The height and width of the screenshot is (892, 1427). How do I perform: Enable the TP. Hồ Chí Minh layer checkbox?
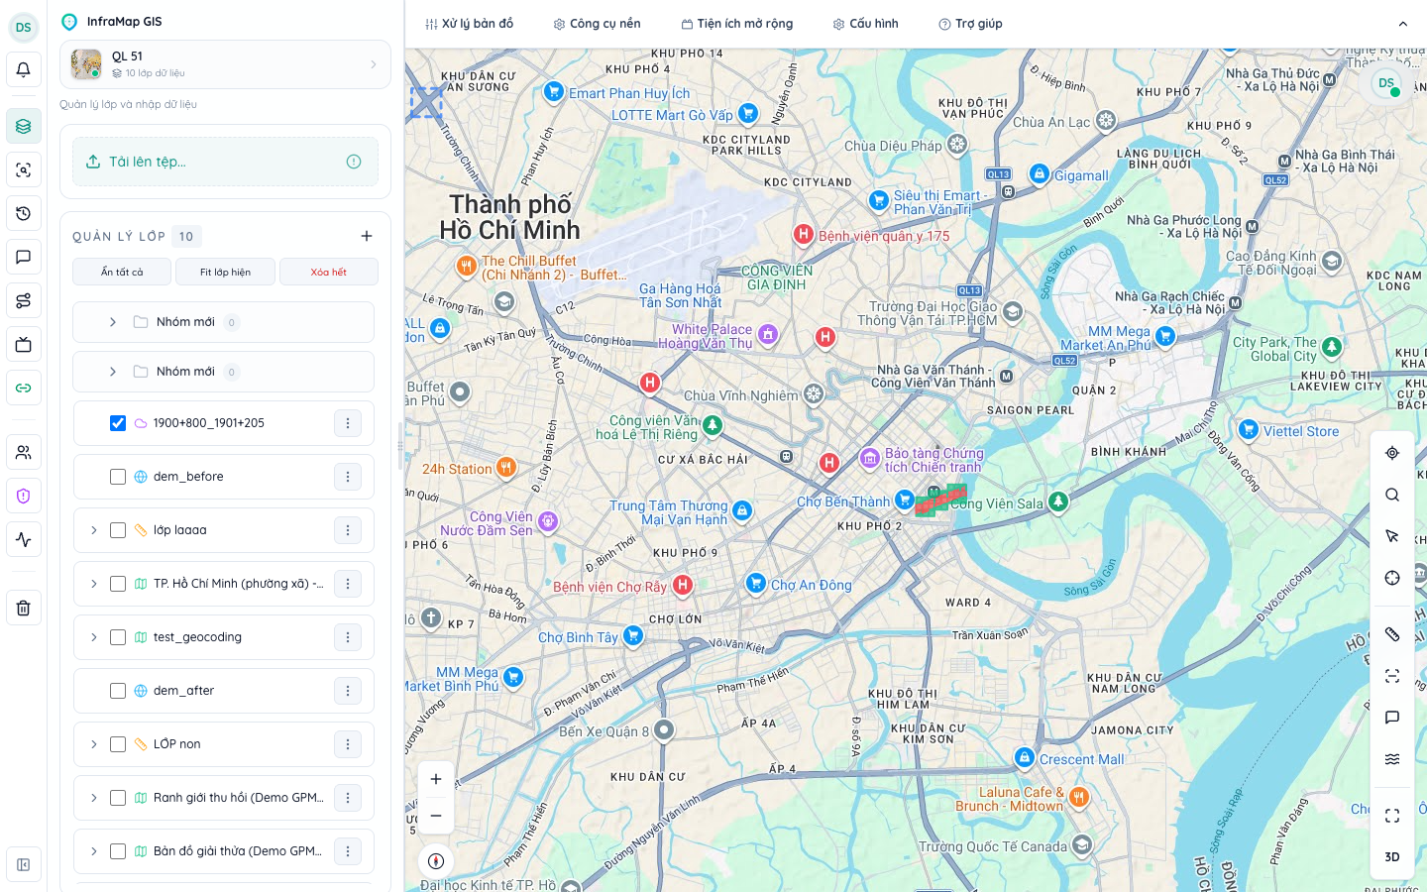click(x=118, y=584)
